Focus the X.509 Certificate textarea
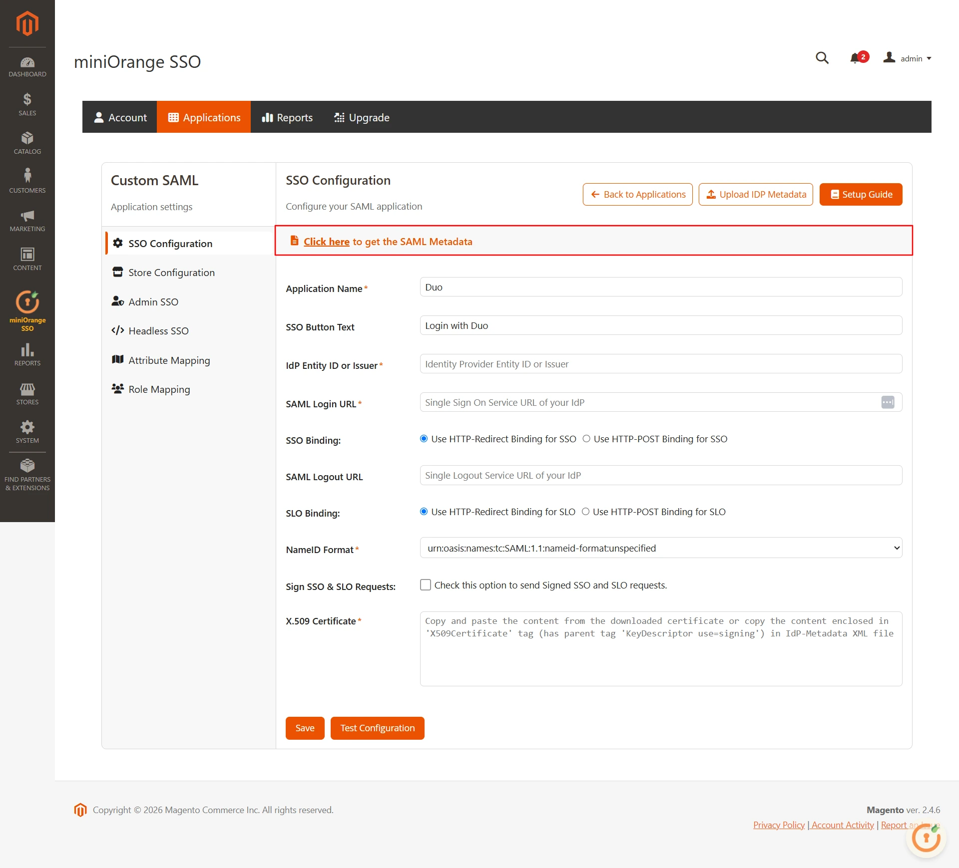 [661, 649]
